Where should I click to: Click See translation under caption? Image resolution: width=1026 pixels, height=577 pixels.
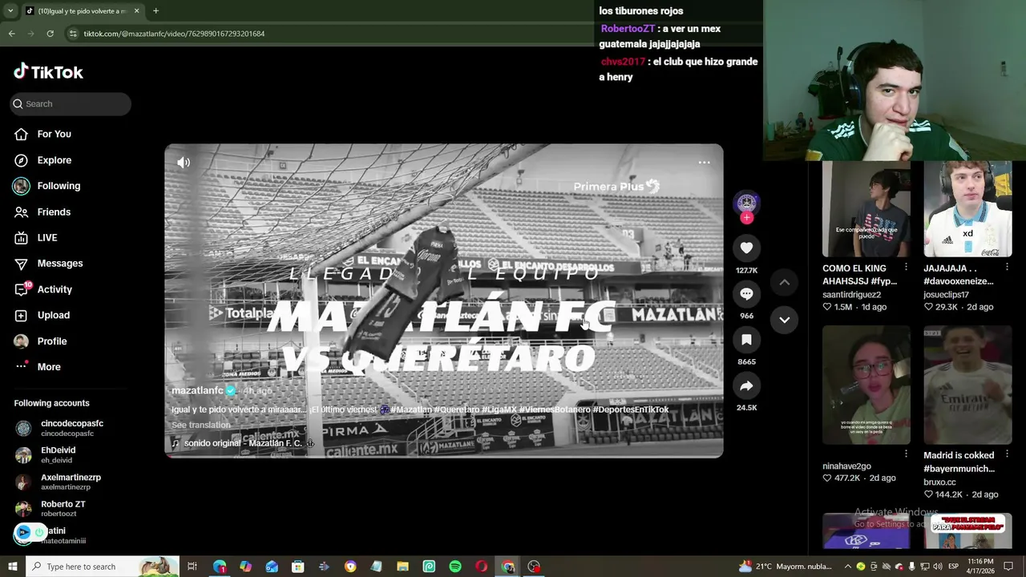tap(200, 425)
